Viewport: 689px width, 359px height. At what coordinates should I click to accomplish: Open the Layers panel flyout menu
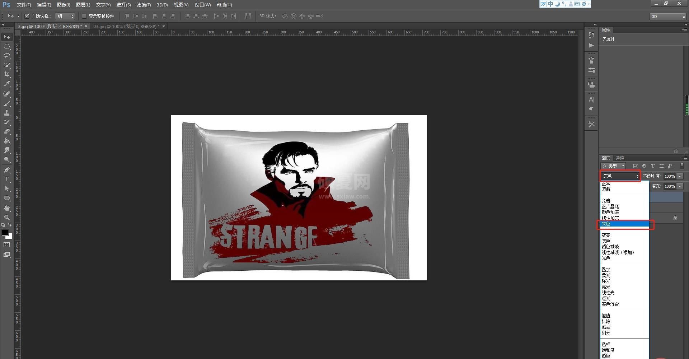(684, 158)
